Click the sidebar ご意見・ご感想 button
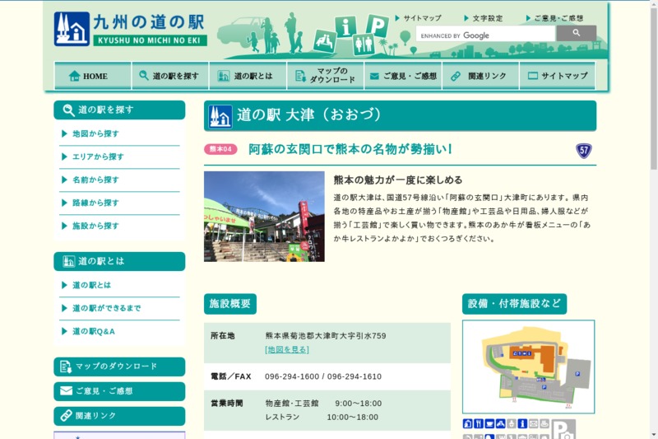This screenshot has width=658, height=439. [x=119, y=391]
